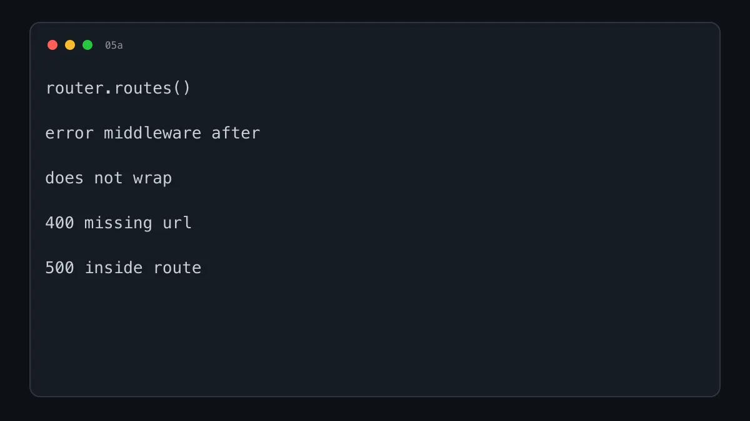This screenshot has height=421, width=750.
Task: Click the yellow minimize dot
Action: (x=70, y=45)
